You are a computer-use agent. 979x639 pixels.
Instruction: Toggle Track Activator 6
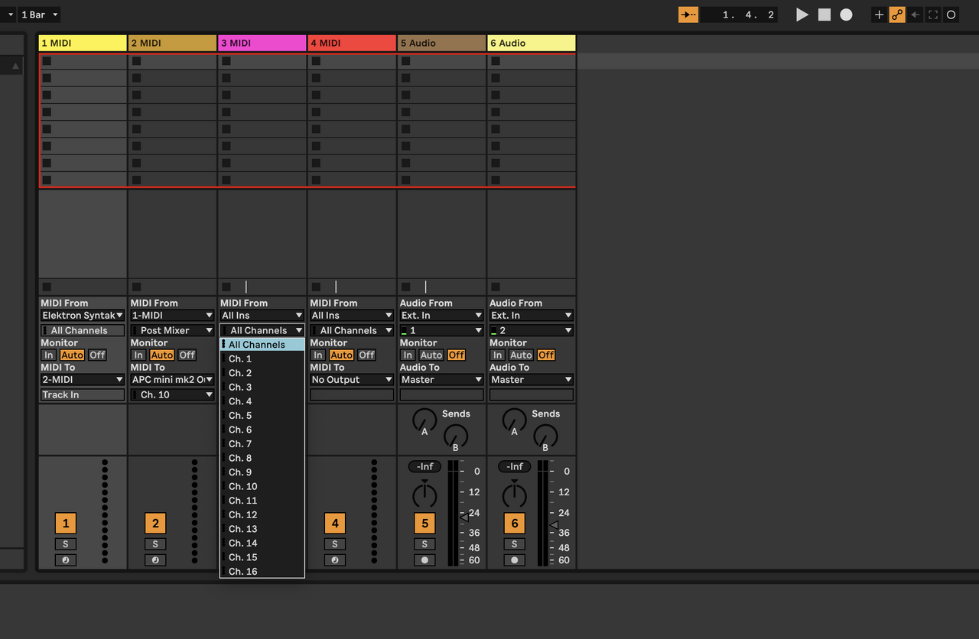(x=515, y=524)
